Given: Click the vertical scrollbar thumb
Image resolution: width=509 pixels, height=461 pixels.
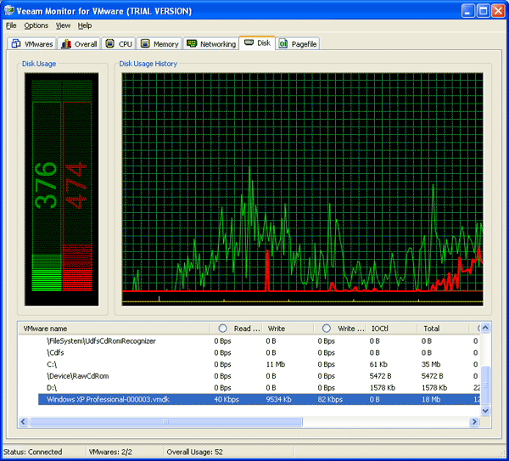Looking at the screenshot, I should point(485,385).
